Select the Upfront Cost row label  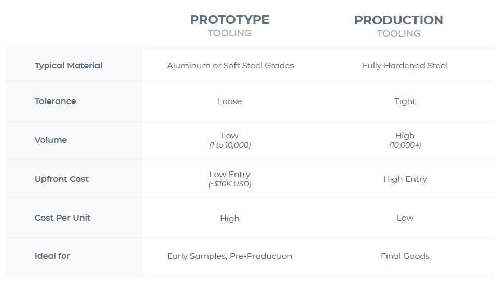[x=62, y=179]
